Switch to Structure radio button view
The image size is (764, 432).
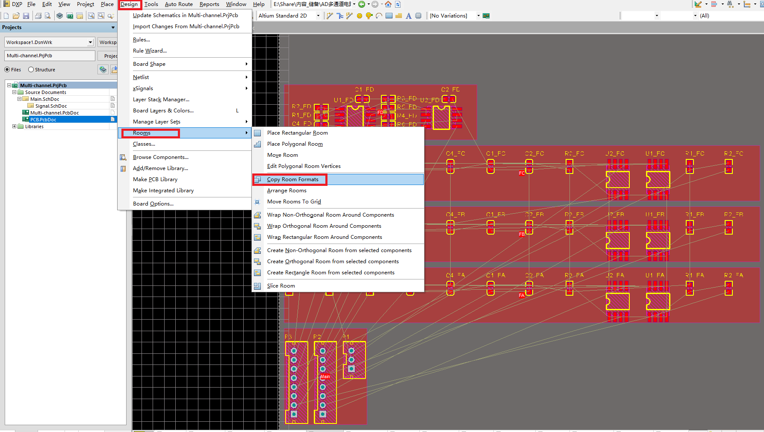(x=31, y=70)
